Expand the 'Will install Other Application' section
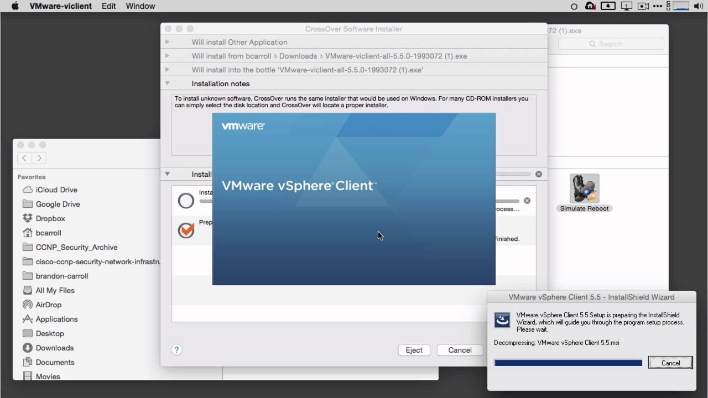Screen dimensions: 708x398 (167, 42)
